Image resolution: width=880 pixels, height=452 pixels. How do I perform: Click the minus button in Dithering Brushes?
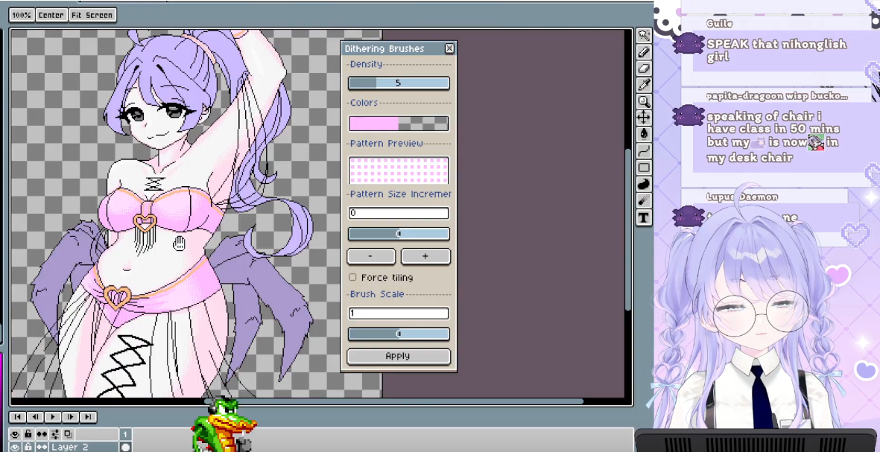coord(371,256)
